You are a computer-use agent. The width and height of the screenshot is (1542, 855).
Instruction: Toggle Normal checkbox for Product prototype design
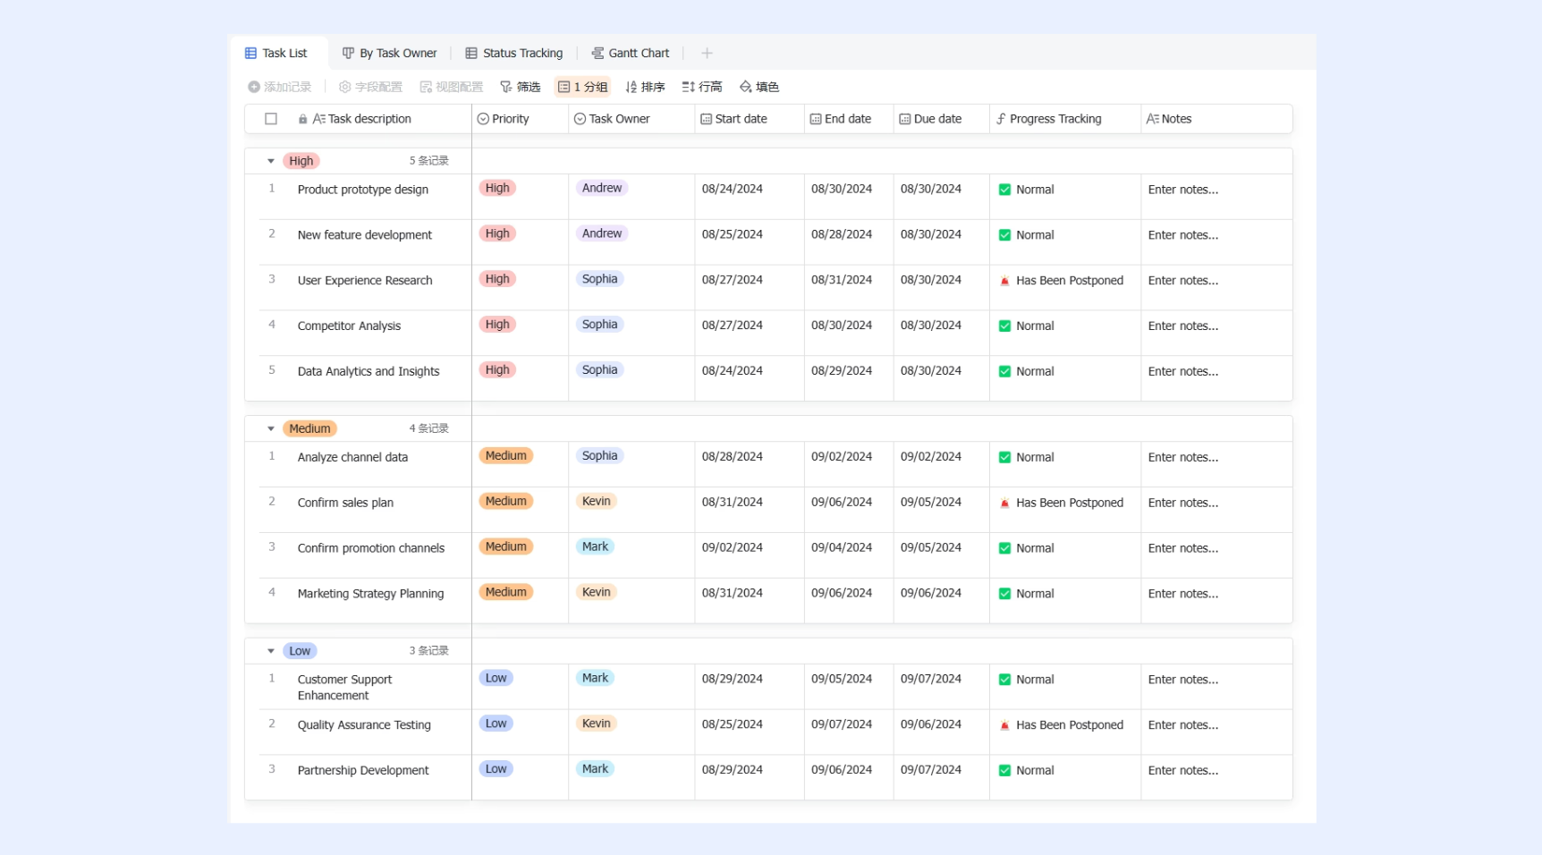coord(1004,190)
